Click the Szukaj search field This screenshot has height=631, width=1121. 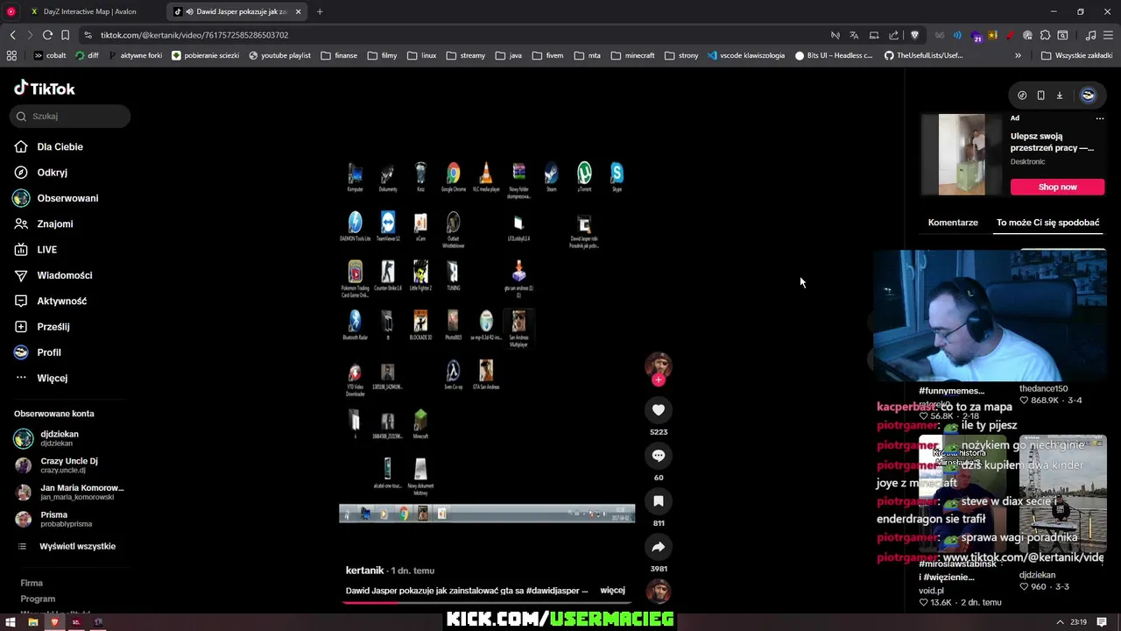(71, 116)
